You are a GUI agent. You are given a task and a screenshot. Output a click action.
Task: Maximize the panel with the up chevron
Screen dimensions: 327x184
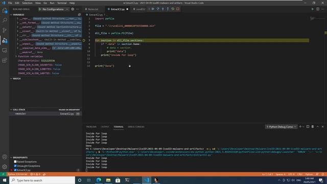tap(318, 127)
